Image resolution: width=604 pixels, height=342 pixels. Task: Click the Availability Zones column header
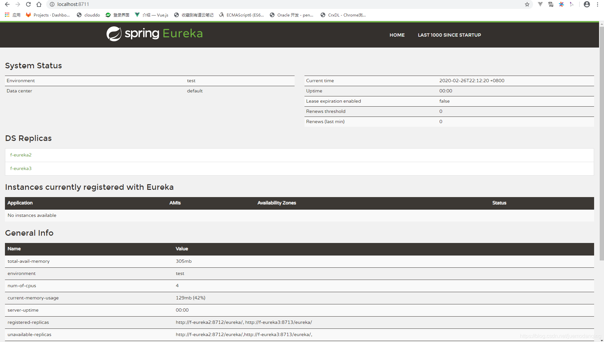[x=277, y=203]
